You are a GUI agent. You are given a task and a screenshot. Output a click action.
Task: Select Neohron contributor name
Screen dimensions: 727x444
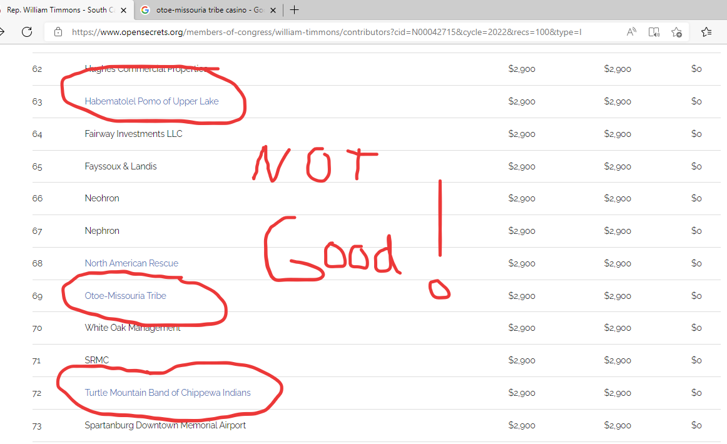(102, 198)
